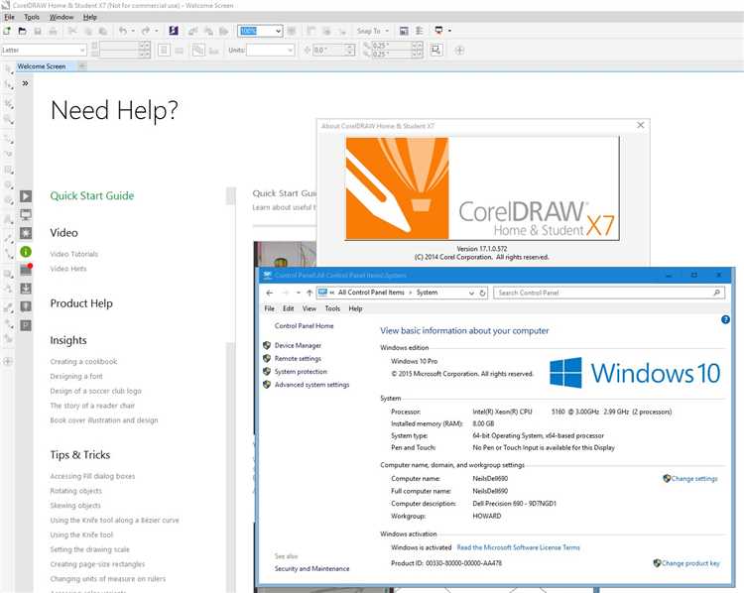
Task: Open System protection link
Action: 301,372
